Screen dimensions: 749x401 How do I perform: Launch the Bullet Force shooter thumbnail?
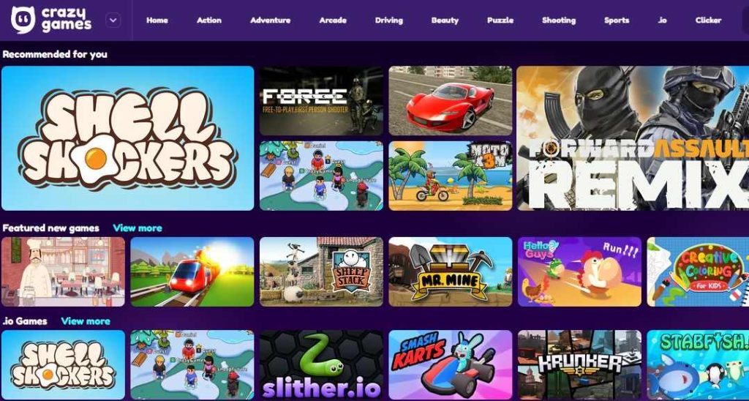[x=322, y=101]
